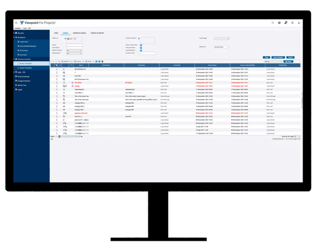Image resolution: width=316 pixels, height=248 pixels.
Task: Switch to the Export As Report tab
Action: click(x=98, y=33)
